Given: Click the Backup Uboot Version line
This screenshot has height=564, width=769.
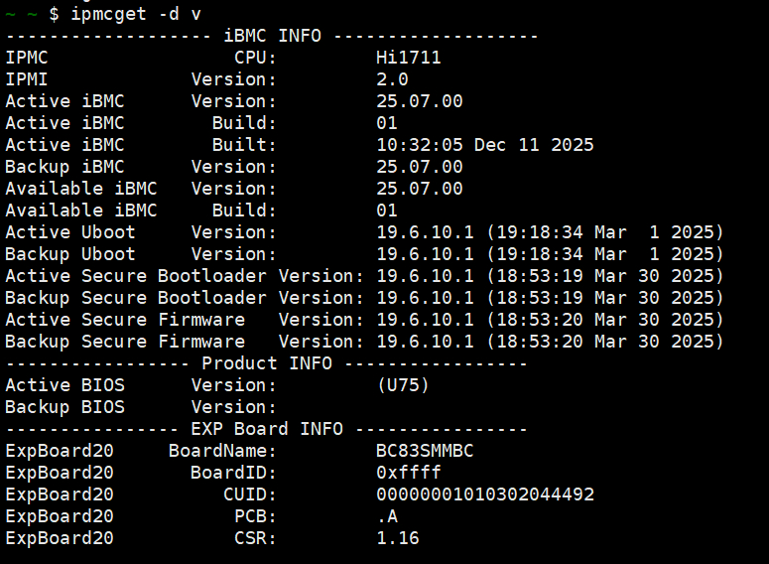Looking at the screenshot, I should coord(364,254).
